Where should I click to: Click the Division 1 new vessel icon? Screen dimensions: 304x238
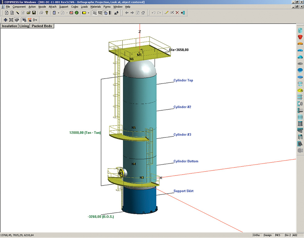tap(7, 13)
